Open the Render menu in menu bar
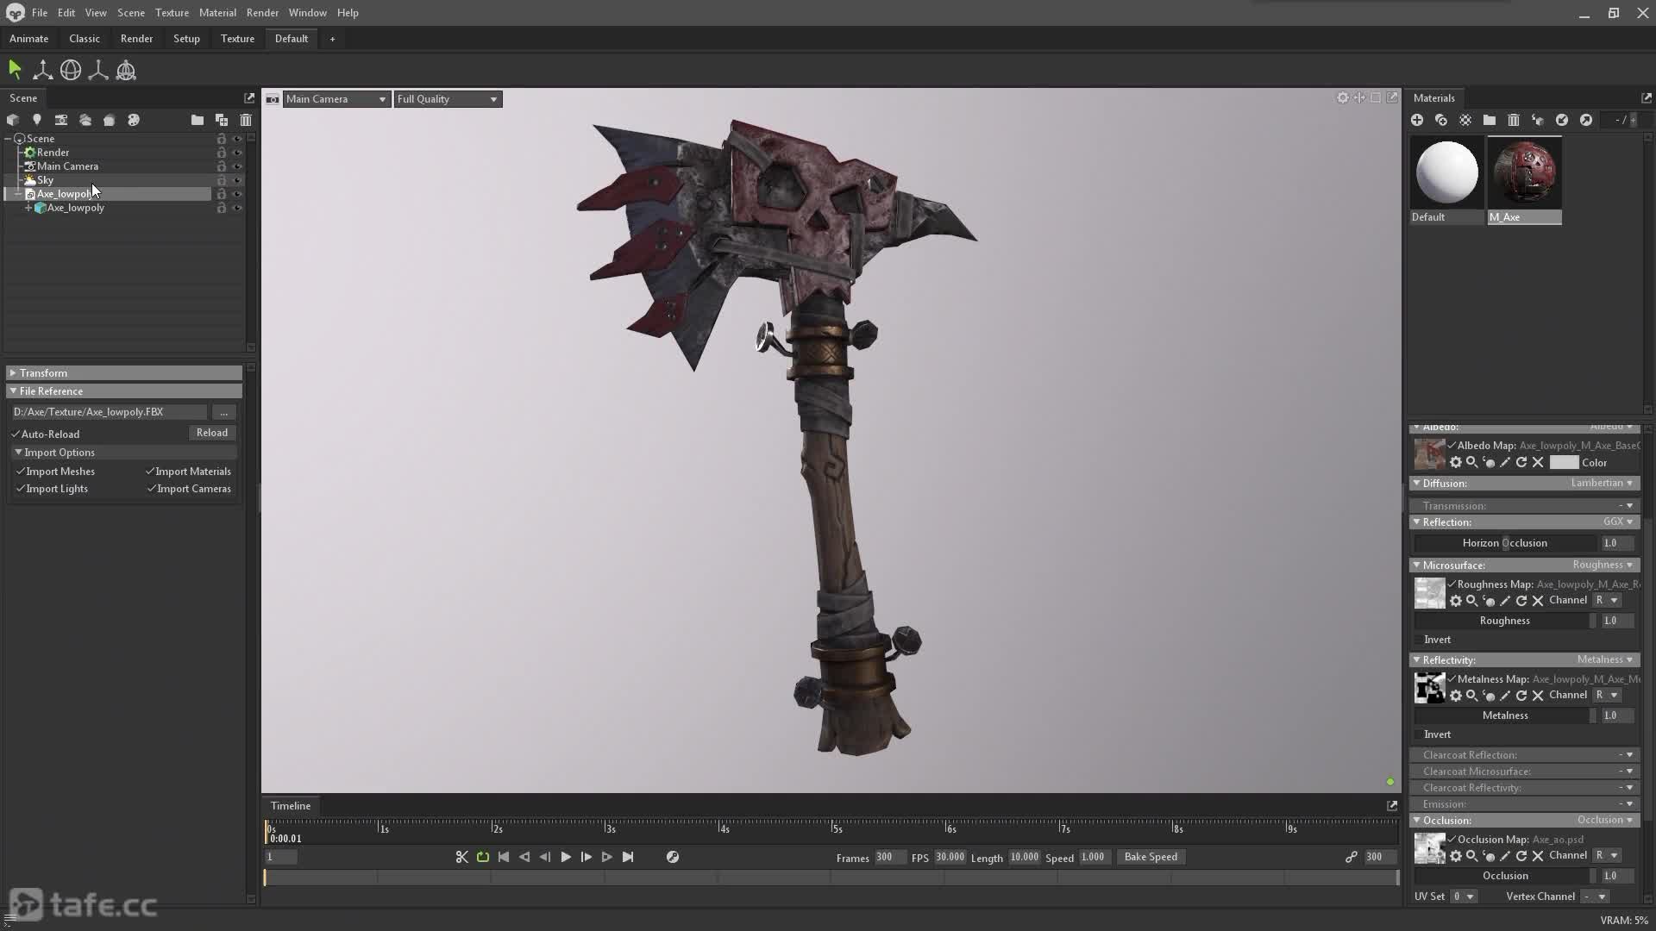 pos(262,13)
